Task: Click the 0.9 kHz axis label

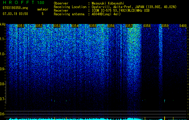Action: [2, 69]
